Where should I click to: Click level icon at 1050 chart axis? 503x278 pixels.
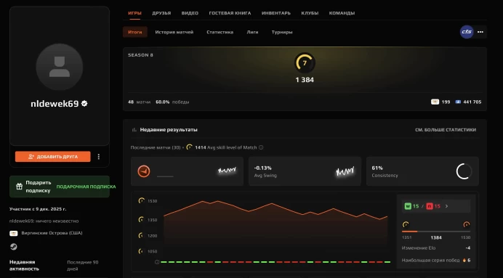(141, 251)
